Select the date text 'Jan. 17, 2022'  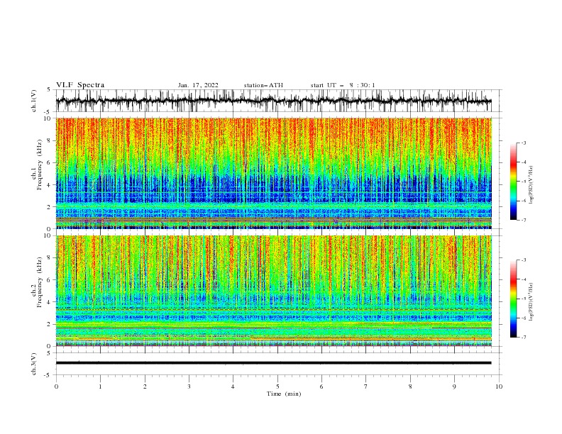(x=198, y=85)
